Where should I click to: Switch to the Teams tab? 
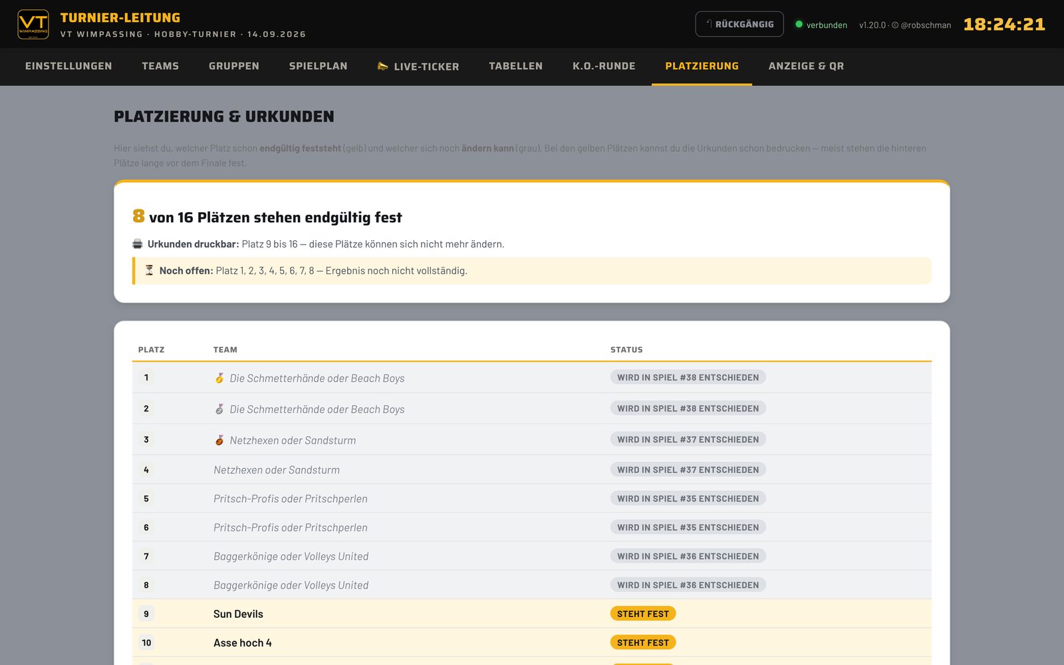tap(160, 66)
